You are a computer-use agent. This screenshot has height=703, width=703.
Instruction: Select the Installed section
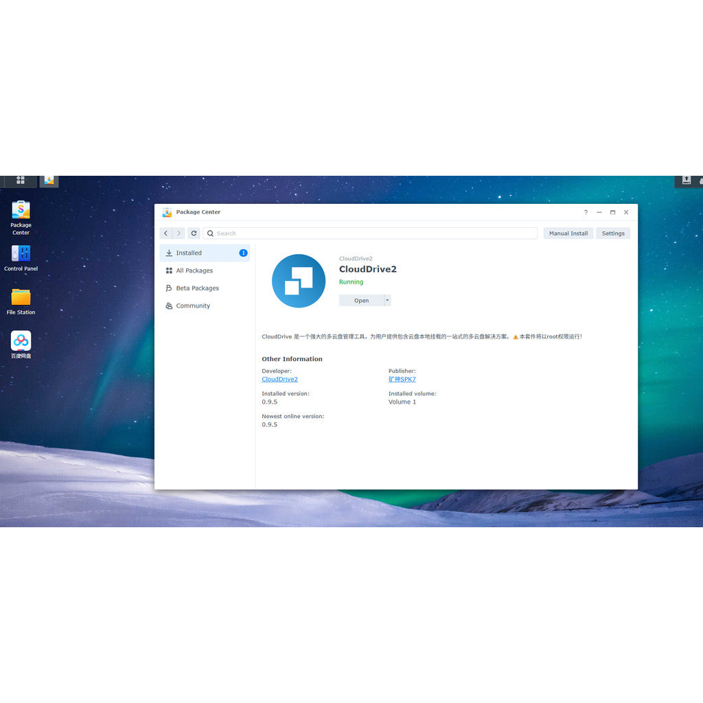pos(205,253)
